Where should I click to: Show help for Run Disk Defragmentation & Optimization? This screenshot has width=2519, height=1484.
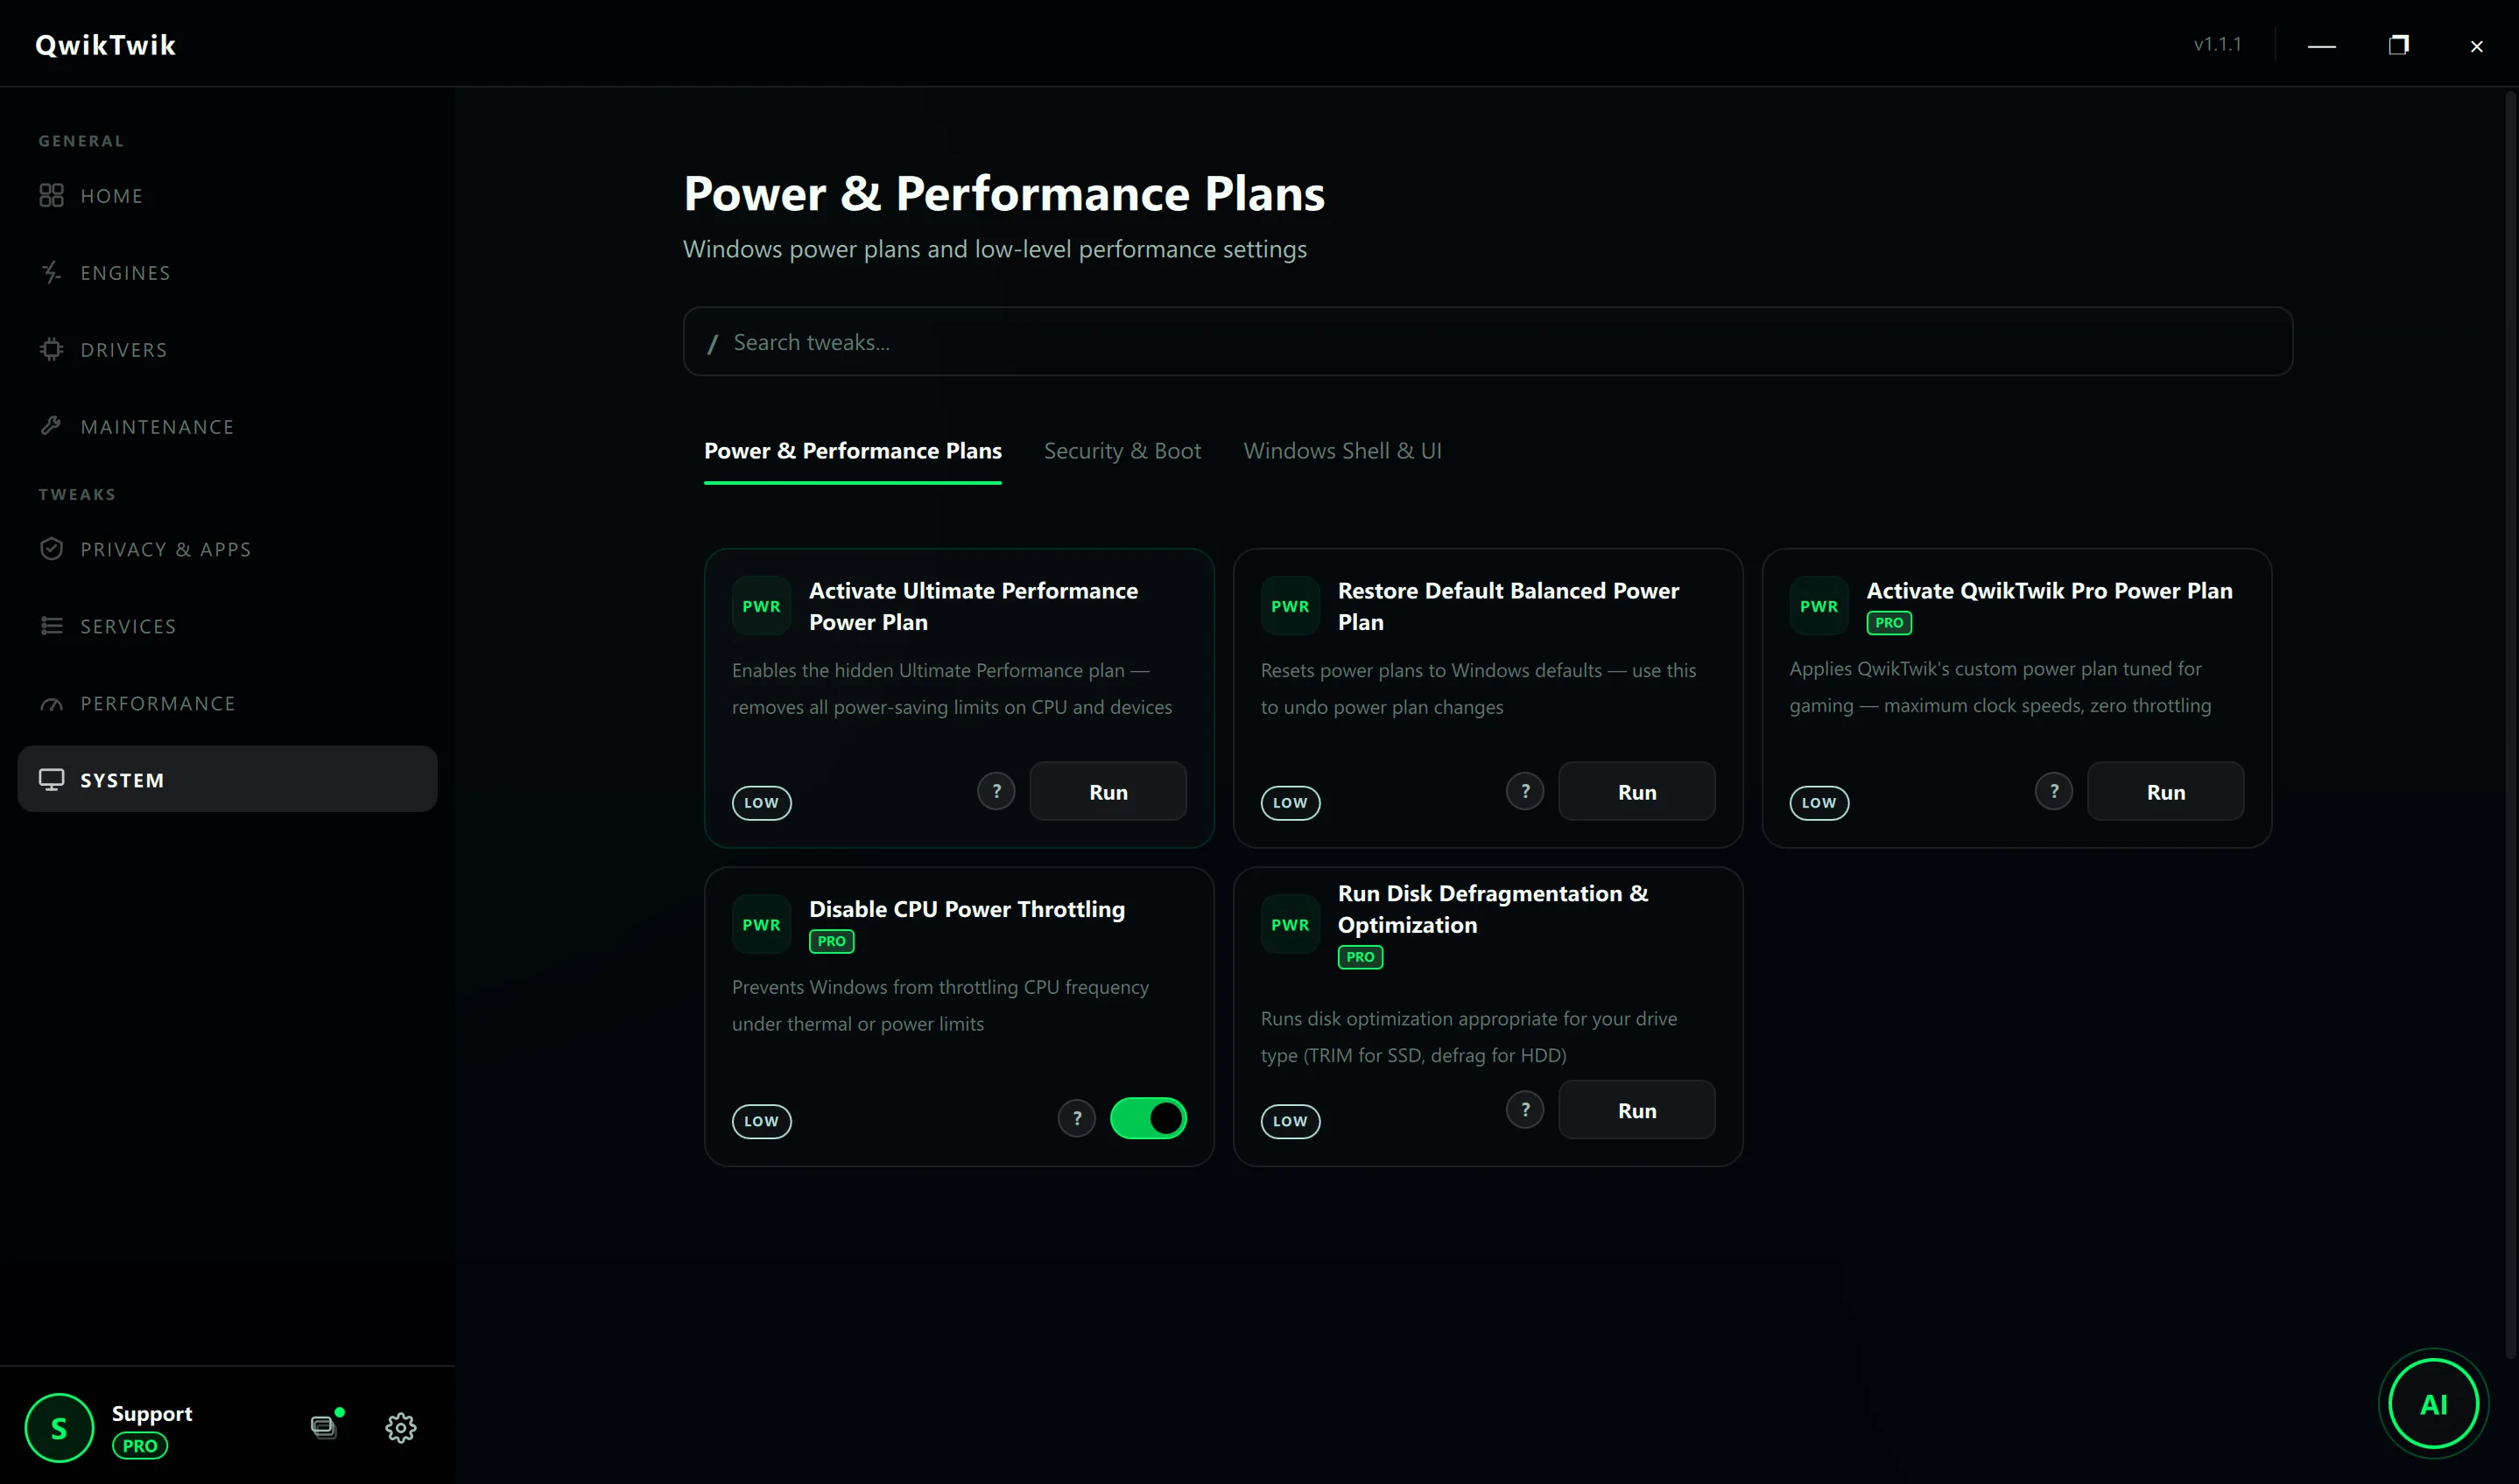(x=1524, y=1109)
